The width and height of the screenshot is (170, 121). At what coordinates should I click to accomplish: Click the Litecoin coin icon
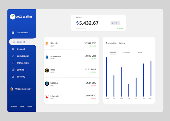(x=47, y=97)
